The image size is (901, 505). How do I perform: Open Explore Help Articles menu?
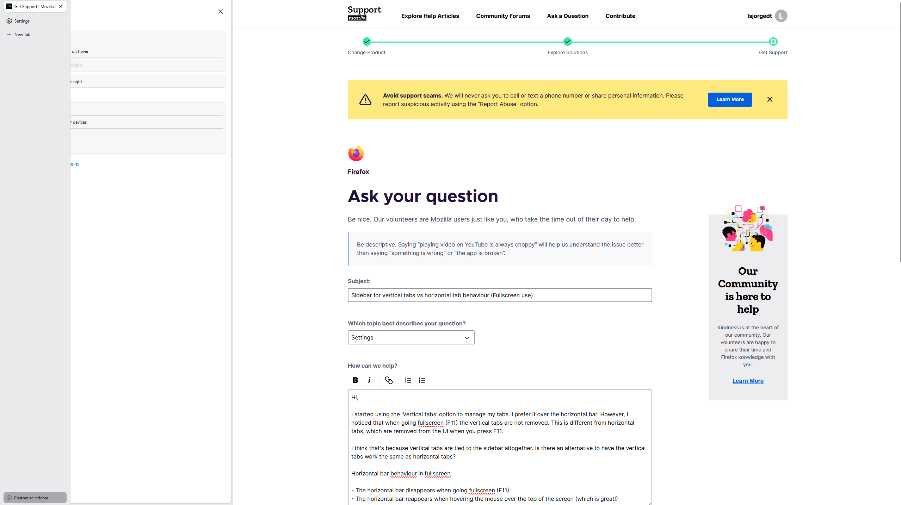[x=430, y=16]
